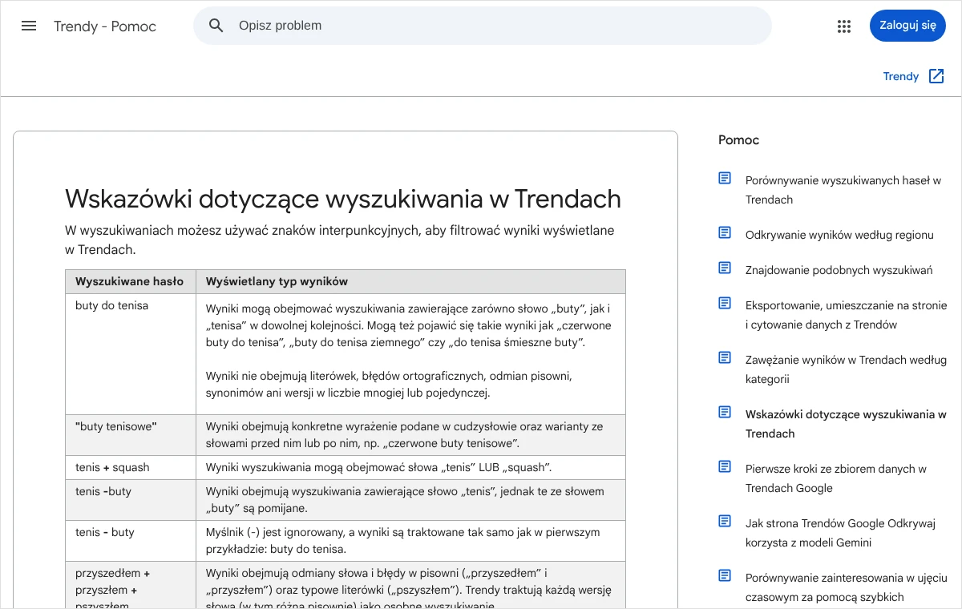Click the search magnifier icon
This screenshot has width=962, height=609.
pyautogui.click(x=216, y=26)
